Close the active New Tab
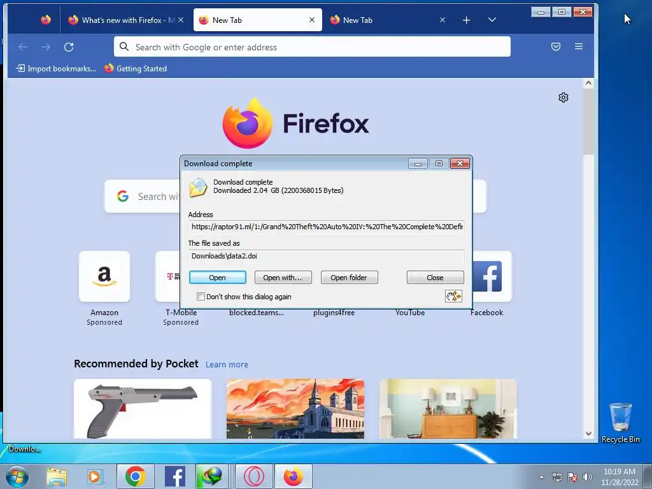 [x=312, y=20]
